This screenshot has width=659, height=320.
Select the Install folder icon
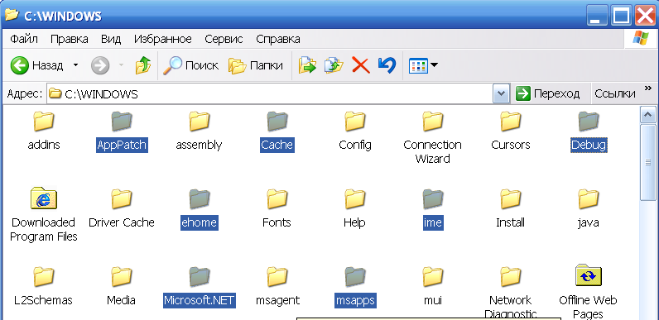pos(511,198)
